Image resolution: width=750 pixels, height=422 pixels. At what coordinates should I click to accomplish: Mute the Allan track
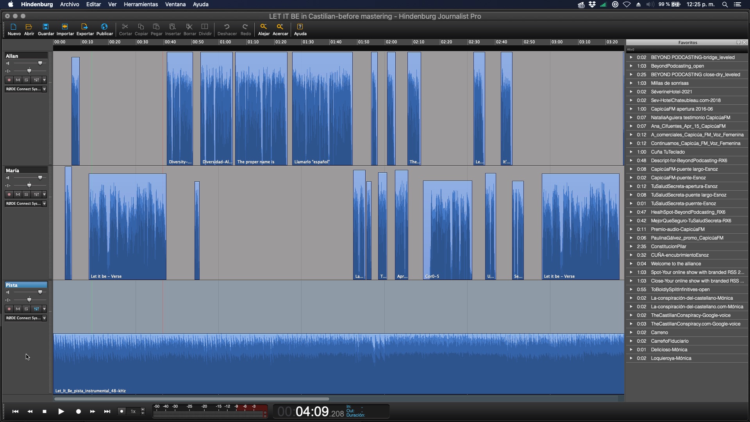coord(18,79)
